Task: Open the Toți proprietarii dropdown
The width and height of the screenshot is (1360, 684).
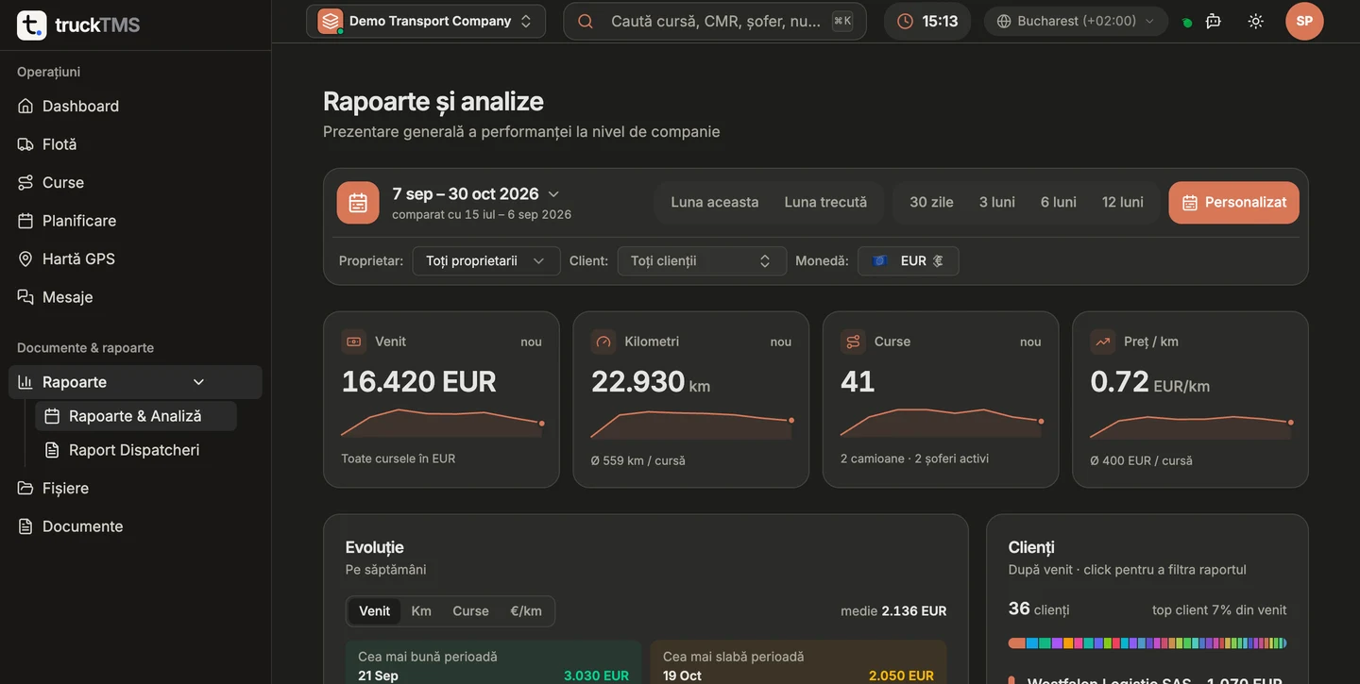Action: coord(486,260)
